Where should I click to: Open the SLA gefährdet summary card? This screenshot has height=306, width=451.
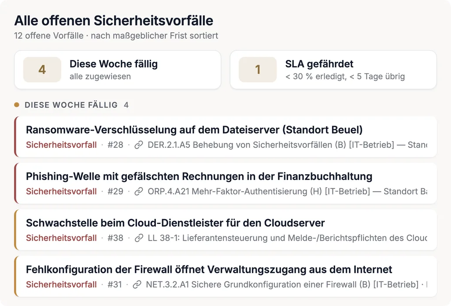click(333, 70)
